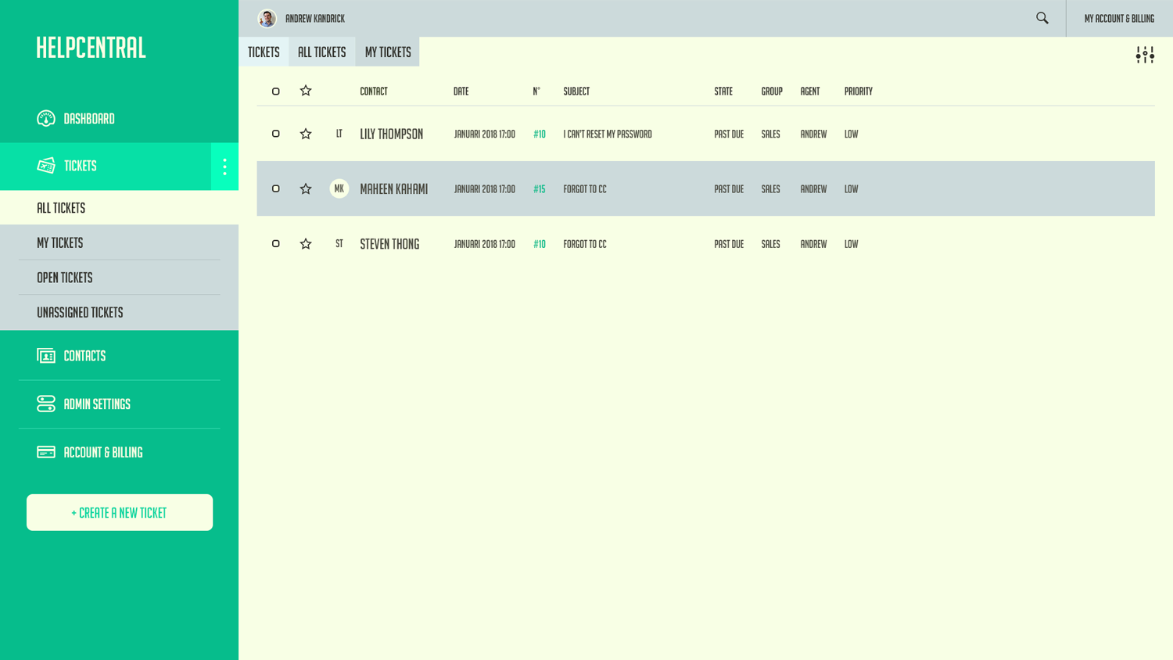Open the Tickets three-dot options menu
Image resolution: width=1173 pixels, height=660 pixels.
[x=224, y=166]
